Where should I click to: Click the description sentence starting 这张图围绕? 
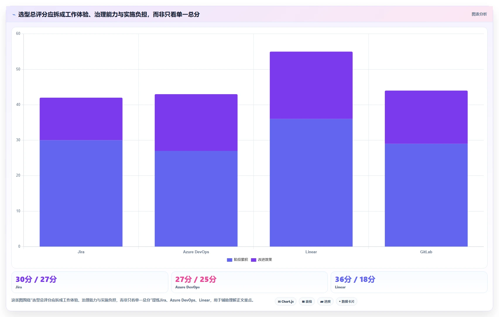(x=133, y=300)
